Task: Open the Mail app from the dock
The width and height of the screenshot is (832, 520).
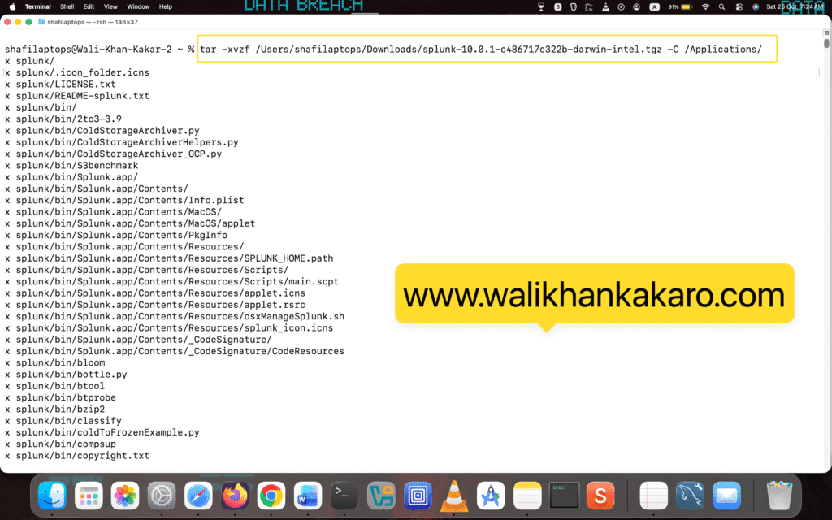Action: [x=726, y=496]
